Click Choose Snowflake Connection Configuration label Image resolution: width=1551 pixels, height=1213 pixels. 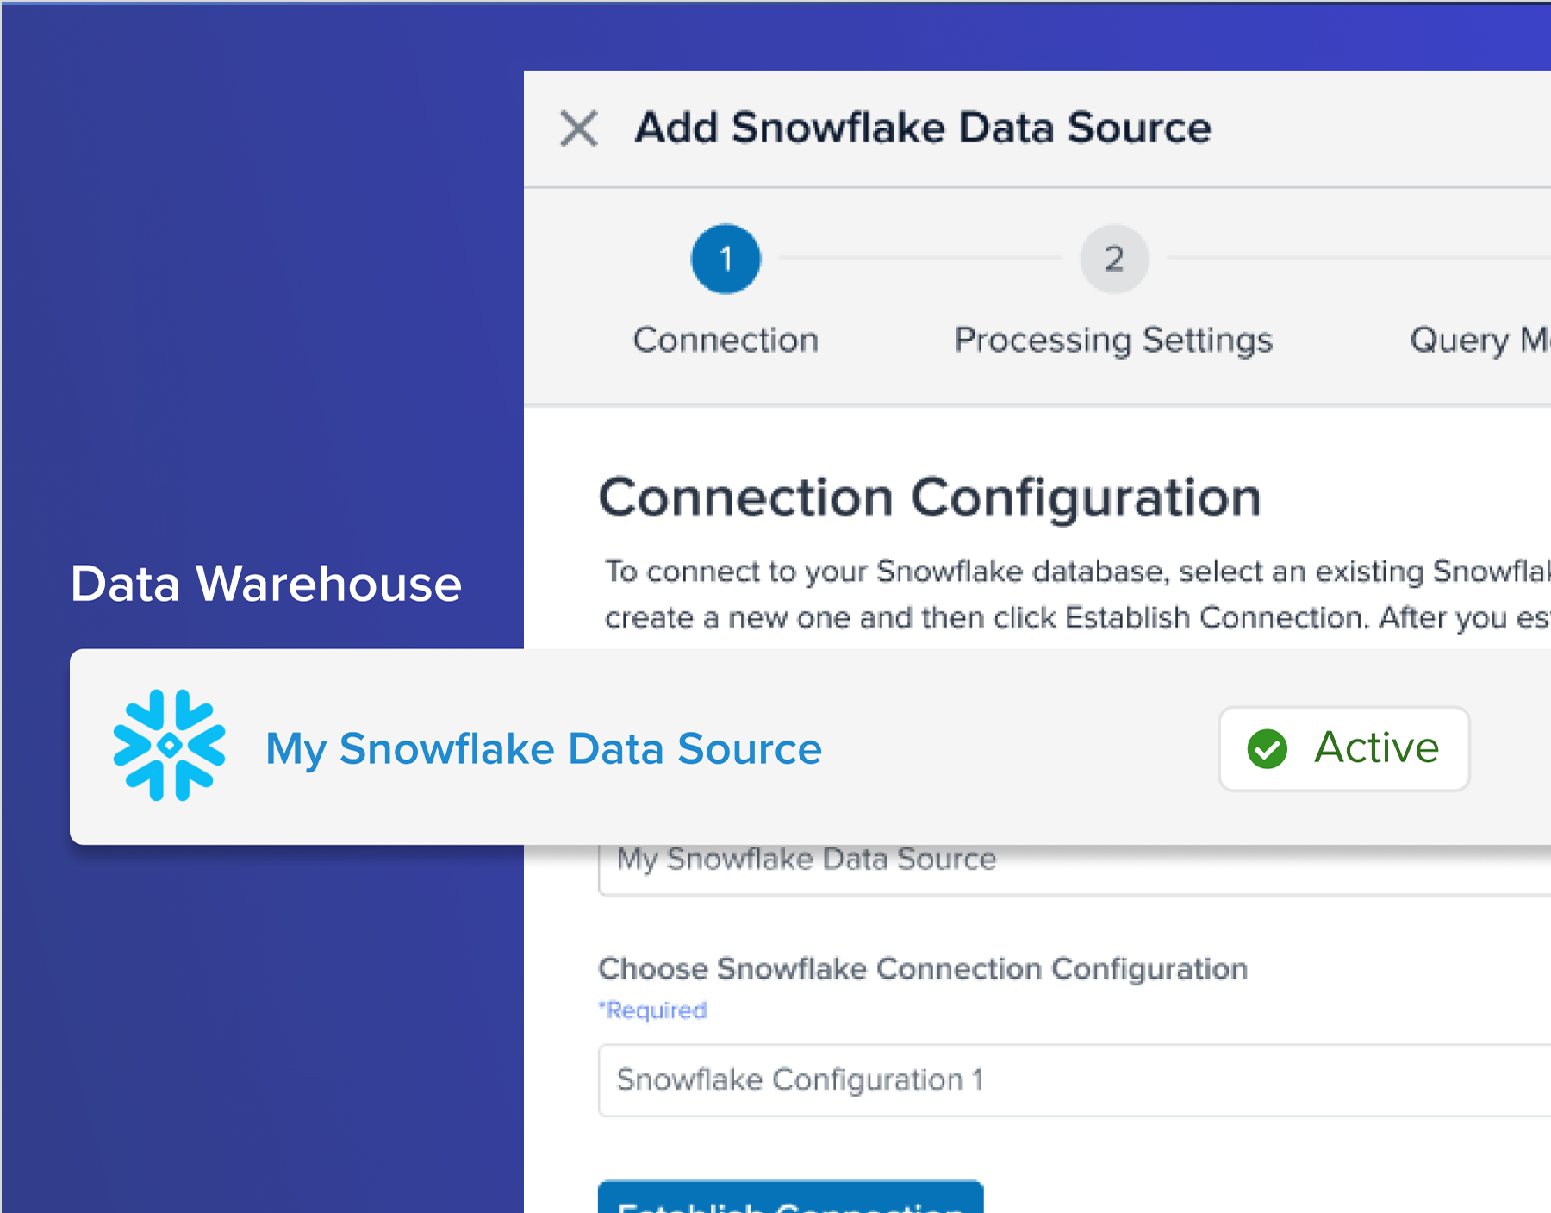pyautogui.click(x=923, y=969)
